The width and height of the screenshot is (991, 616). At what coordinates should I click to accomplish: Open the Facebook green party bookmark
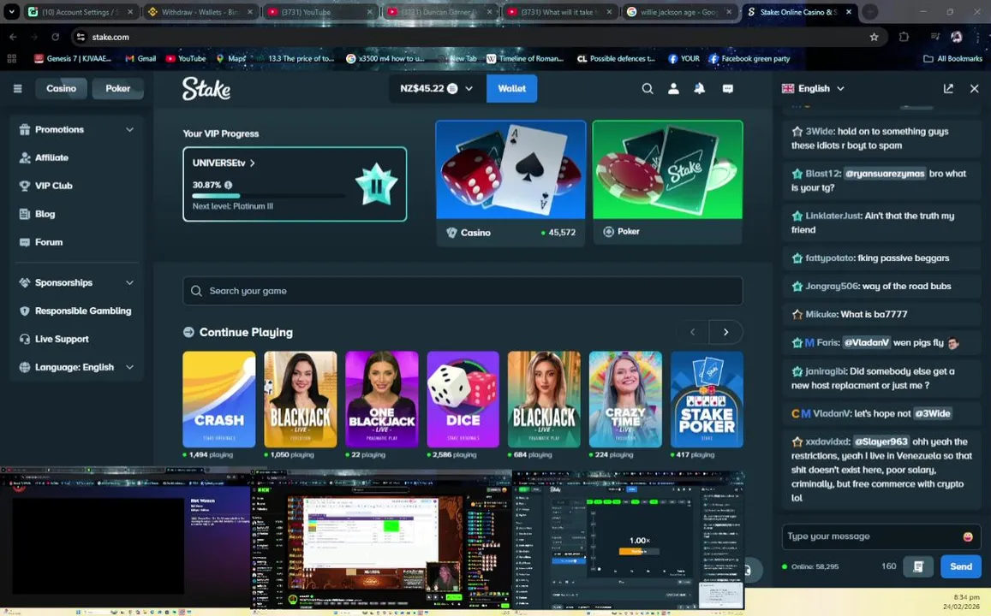coord(749,58)
